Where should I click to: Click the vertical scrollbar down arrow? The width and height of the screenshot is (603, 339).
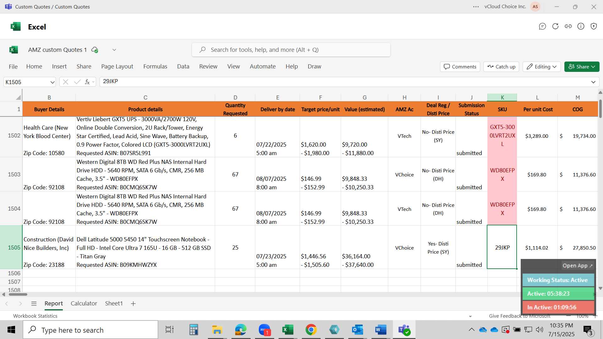coord(600,288)
